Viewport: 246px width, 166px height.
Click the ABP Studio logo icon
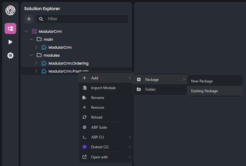(10, 10)
